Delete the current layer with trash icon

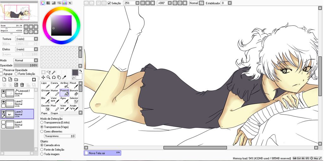coord(22,85)
